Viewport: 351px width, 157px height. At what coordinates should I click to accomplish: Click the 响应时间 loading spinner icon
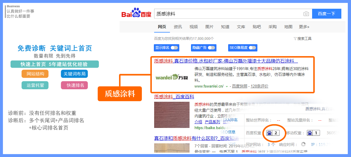(303, 144)
